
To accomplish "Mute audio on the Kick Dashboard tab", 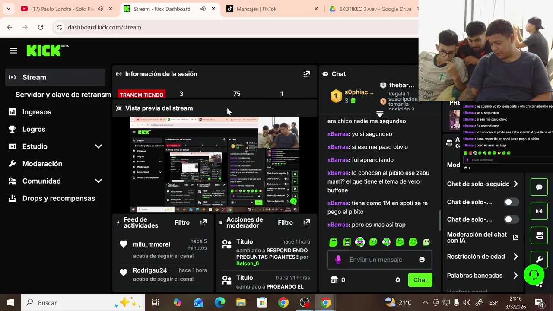I will click(x=203, y=9).
